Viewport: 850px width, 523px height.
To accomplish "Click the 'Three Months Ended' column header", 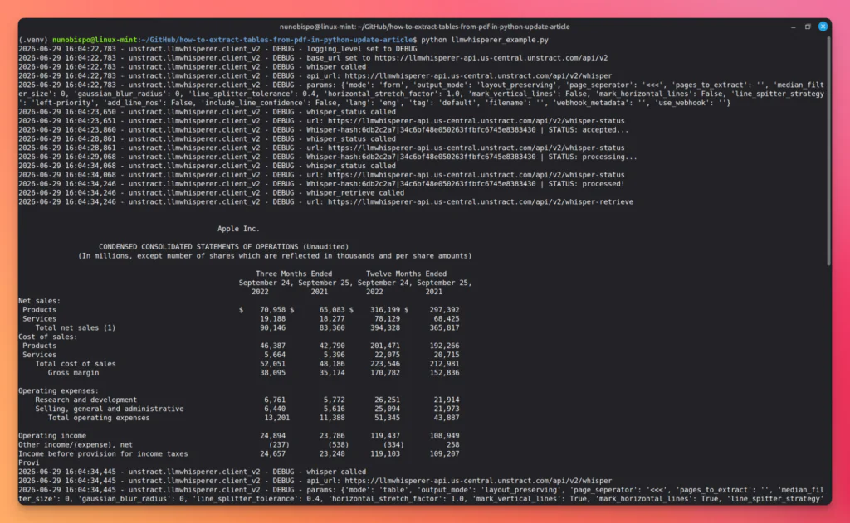I will [x=294, y=274].
